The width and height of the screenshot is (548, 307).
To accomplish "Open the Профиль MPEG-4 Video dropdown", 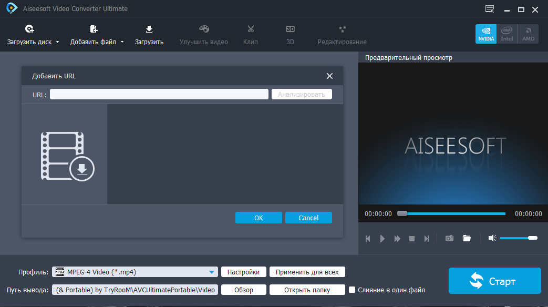I will (135, 272).
